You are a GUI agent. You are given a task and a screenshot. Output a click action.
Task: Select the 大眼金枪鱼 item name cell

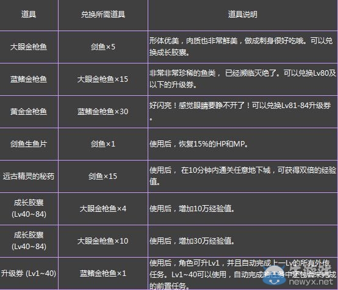pyautogui.click(x=29, y=47)
